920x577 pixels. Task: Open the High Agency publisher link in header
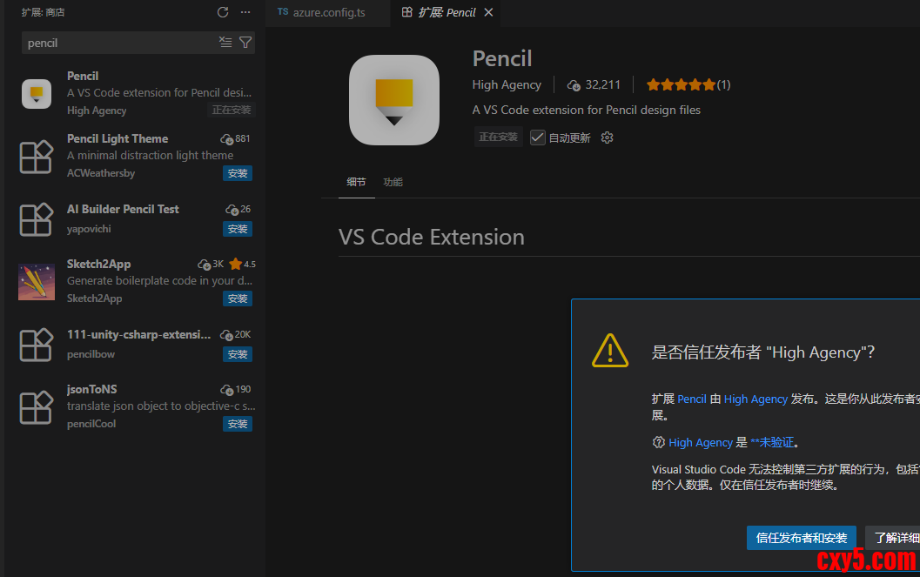[x=507, y=84]
